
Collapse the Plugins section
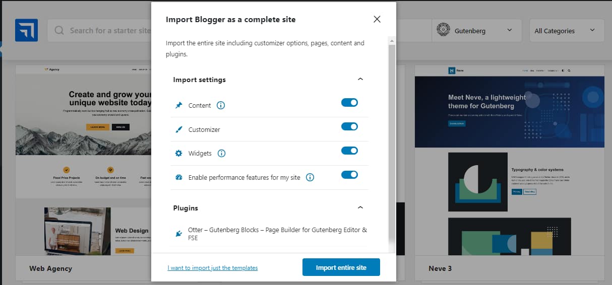tap(360, 207)
